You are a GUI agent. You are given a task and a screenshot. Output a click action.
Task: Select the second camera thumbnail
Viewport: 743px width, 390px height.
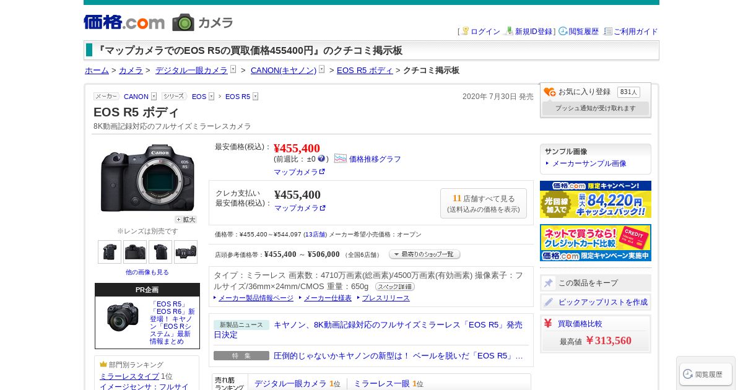135,252
